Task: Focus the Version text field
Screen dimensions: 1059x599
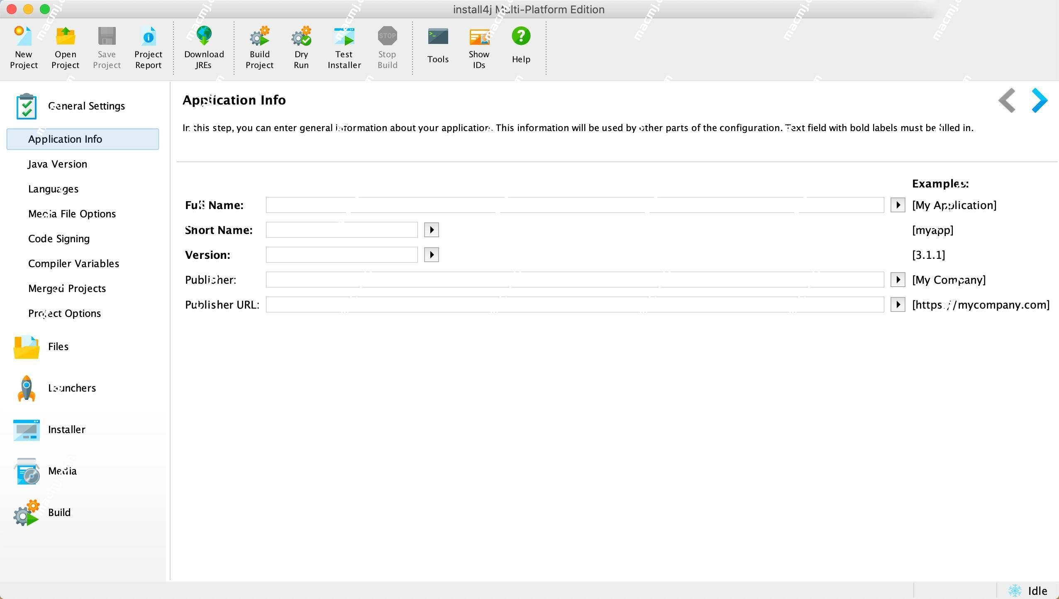Action: [x=342, y=255]
